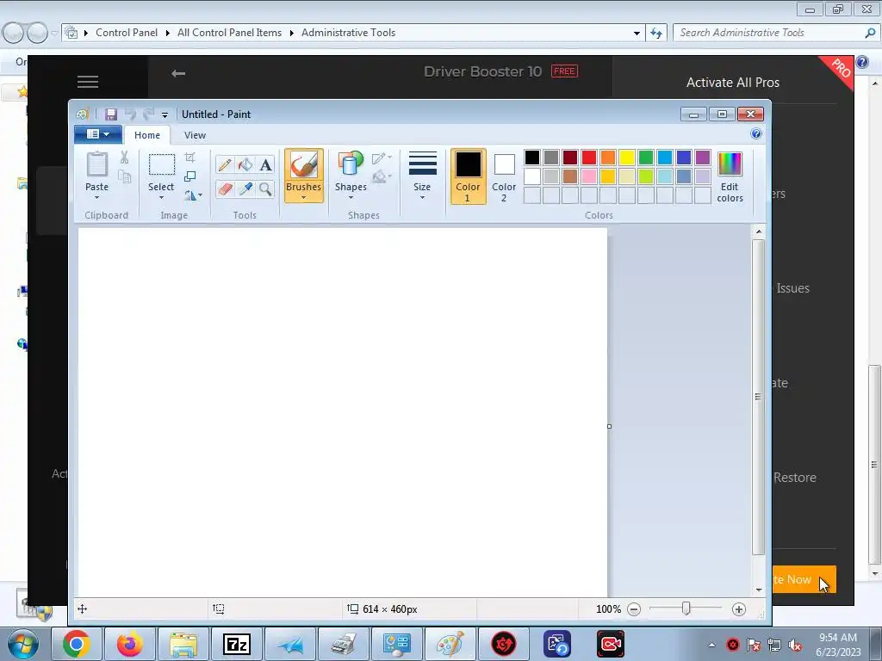Image resolution: width=882 pixels, height=661 pixels.
Task: Click the orange Now button in Driver Booster
Action: (804, 579)
